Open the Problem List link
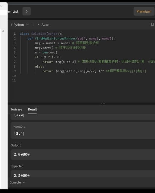The height and width of the screenshot is (193, 155). [13, 11]
